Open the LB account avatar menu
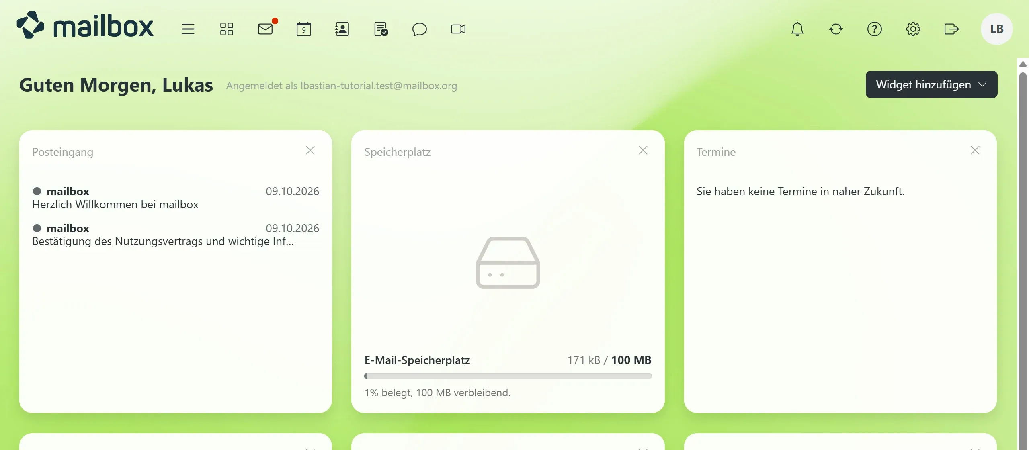 (996, 29)
